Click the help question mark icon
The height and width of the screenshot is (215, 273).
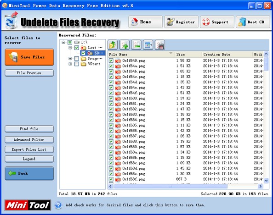point(58,205)
